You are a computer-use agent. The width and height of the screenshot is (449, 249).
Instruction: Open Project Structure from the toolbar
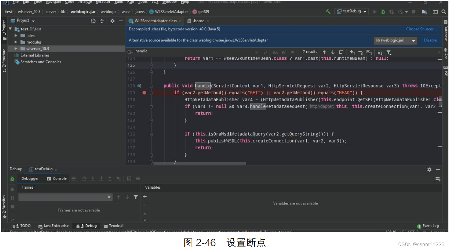424,12
